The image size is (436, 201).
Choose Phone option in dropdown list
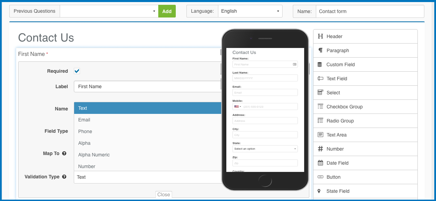tap(148, 131)
